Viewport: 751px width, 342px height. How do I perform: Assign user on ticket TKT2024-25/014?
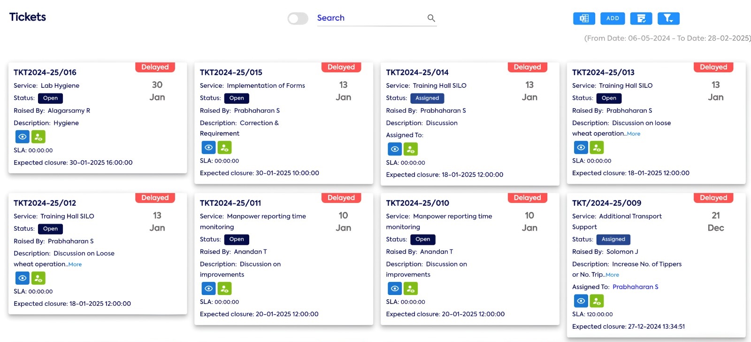411,149
